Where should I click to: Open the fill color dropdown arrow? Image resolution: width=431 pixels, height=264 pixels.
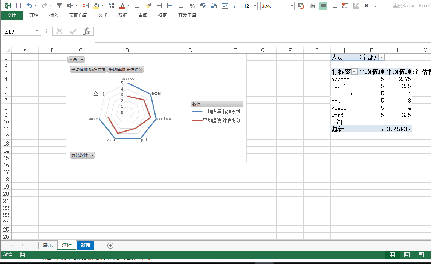click(102, 6)
